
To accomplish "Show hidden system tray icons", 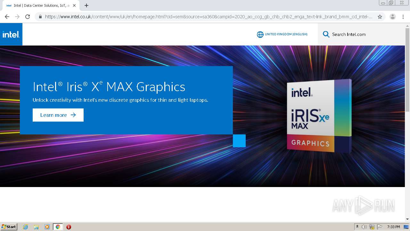I will pos(357,227).
